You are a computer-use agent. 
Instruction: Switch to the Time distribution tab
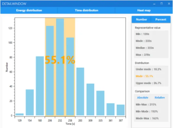coord(87,10)
